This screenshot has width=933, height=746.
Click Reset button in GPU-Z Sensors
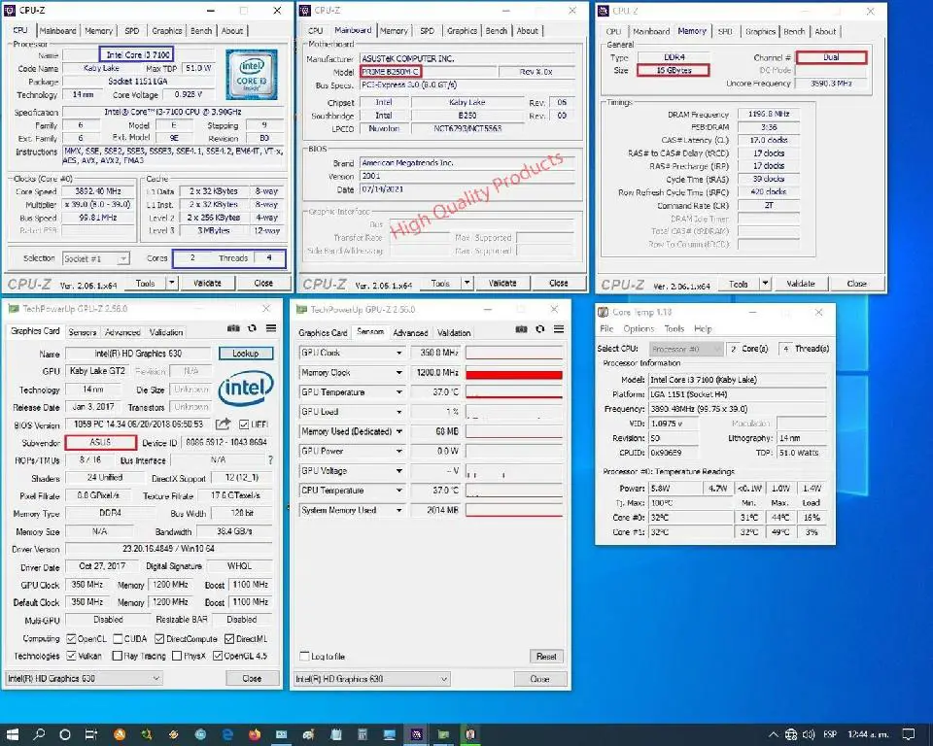tap(546, 657)
